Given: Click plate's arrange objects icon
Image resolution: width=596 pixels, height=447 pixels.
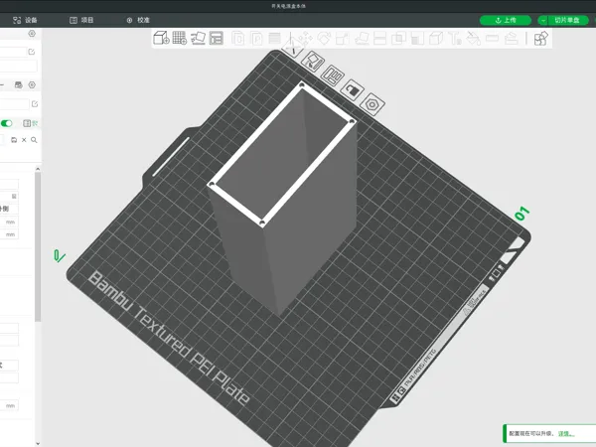Looking at the screenshot, I should [x=333, y=75].
